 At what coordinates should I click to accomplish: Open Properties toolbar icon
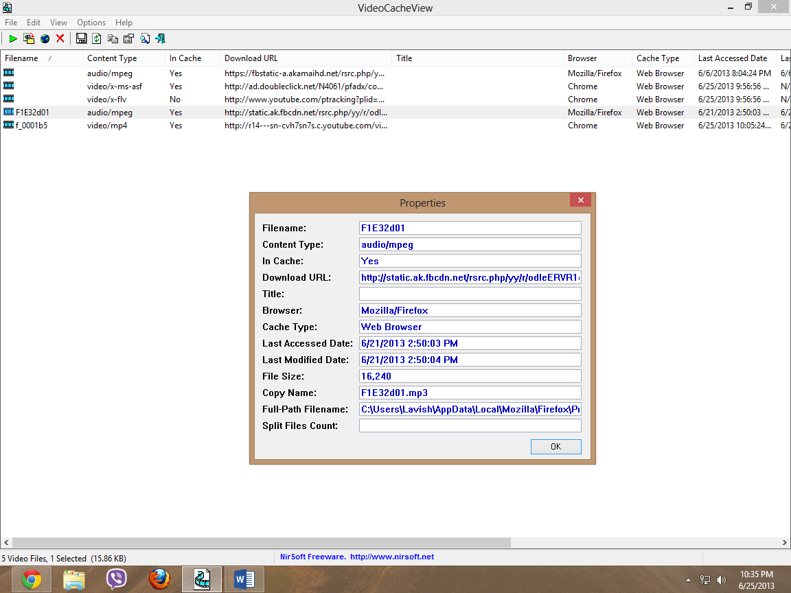[x=128, y=38]
